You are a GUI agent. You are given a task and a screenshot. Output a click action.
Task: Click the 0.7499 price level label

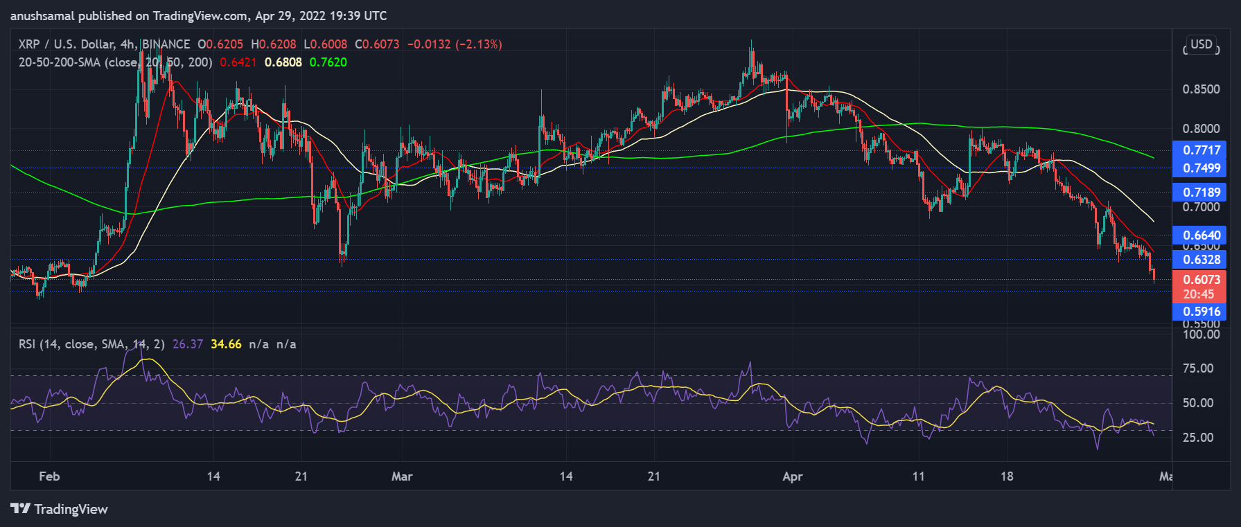(x=1201, y=168)
